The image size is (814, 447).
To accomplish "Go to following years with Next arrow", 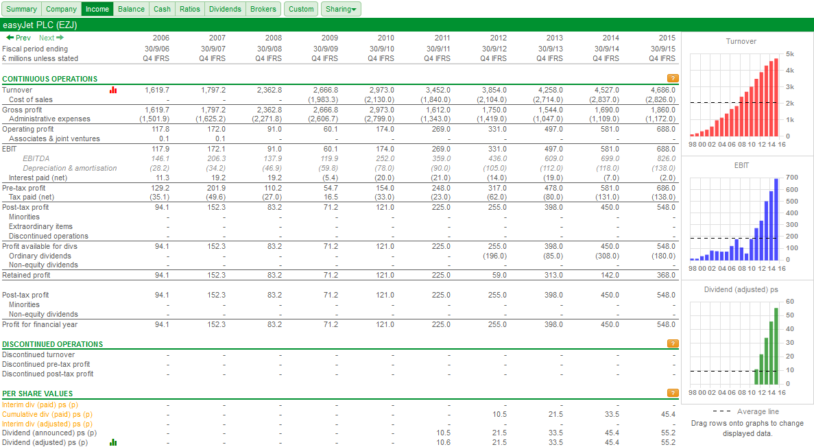I will [51, 38].
